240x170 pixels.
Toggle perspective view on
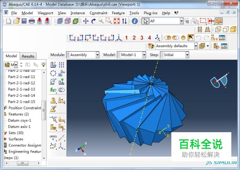(x=207, y=29)
